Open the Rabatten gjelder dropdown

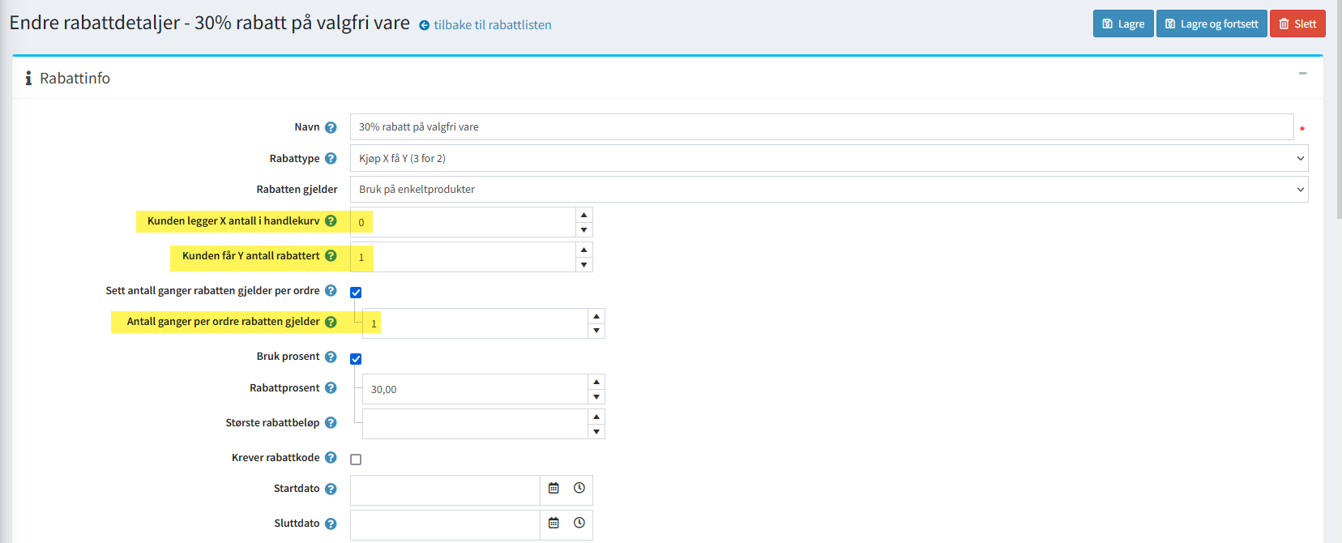pos(828,190)
